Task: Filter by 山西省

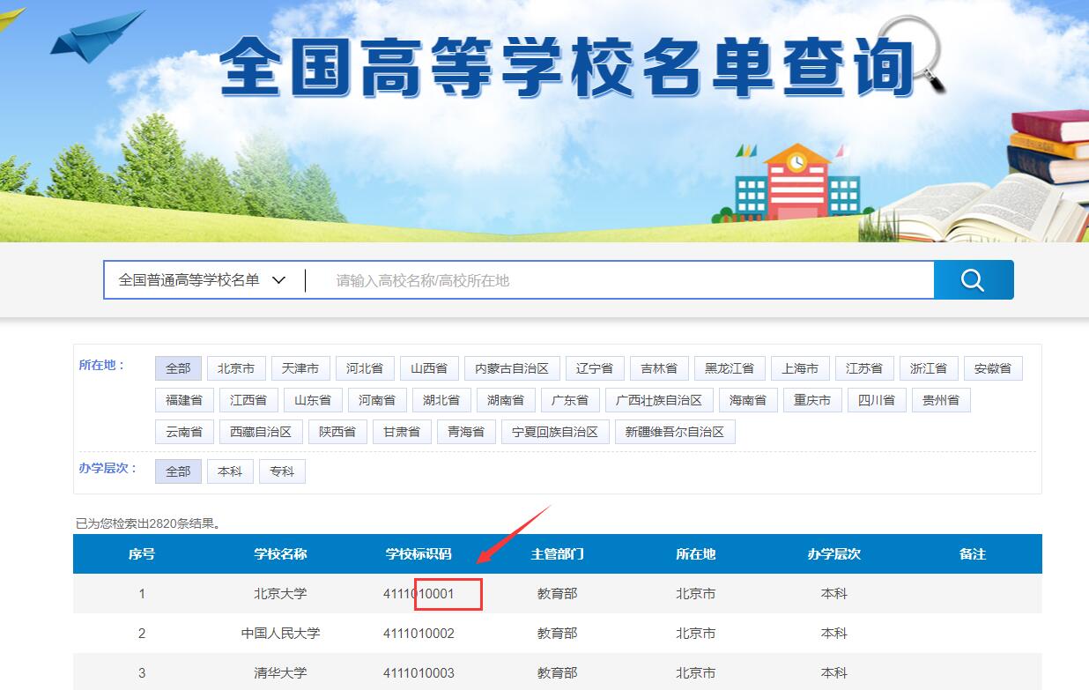Action: tap(429, 368)
